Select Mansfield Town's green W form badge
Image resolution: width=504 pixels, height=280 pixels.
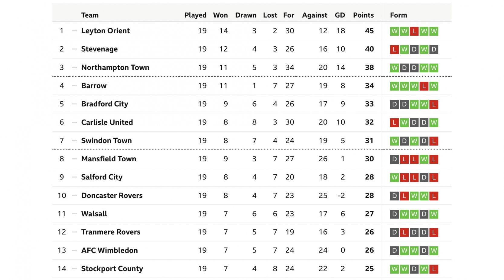click(x=424, y=159)
